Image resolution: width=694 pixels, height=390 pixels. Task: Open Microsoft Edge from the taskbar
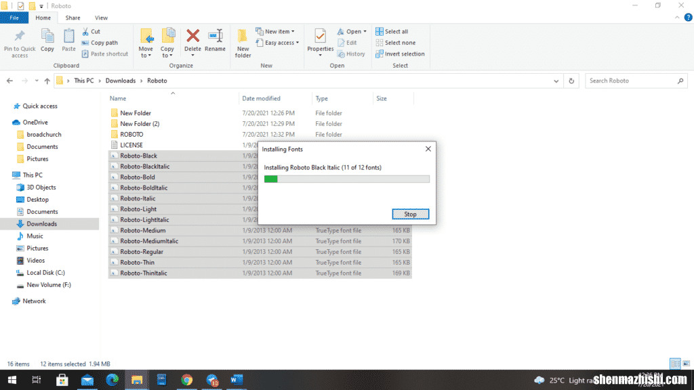112,380
